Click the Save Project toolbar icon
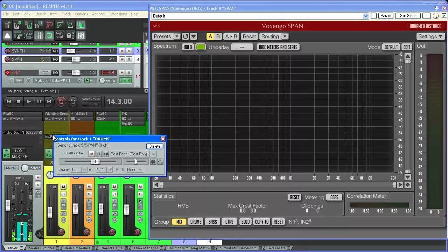Screen dimensions: 448x252 pyautogui.click(x=28, y=25)
